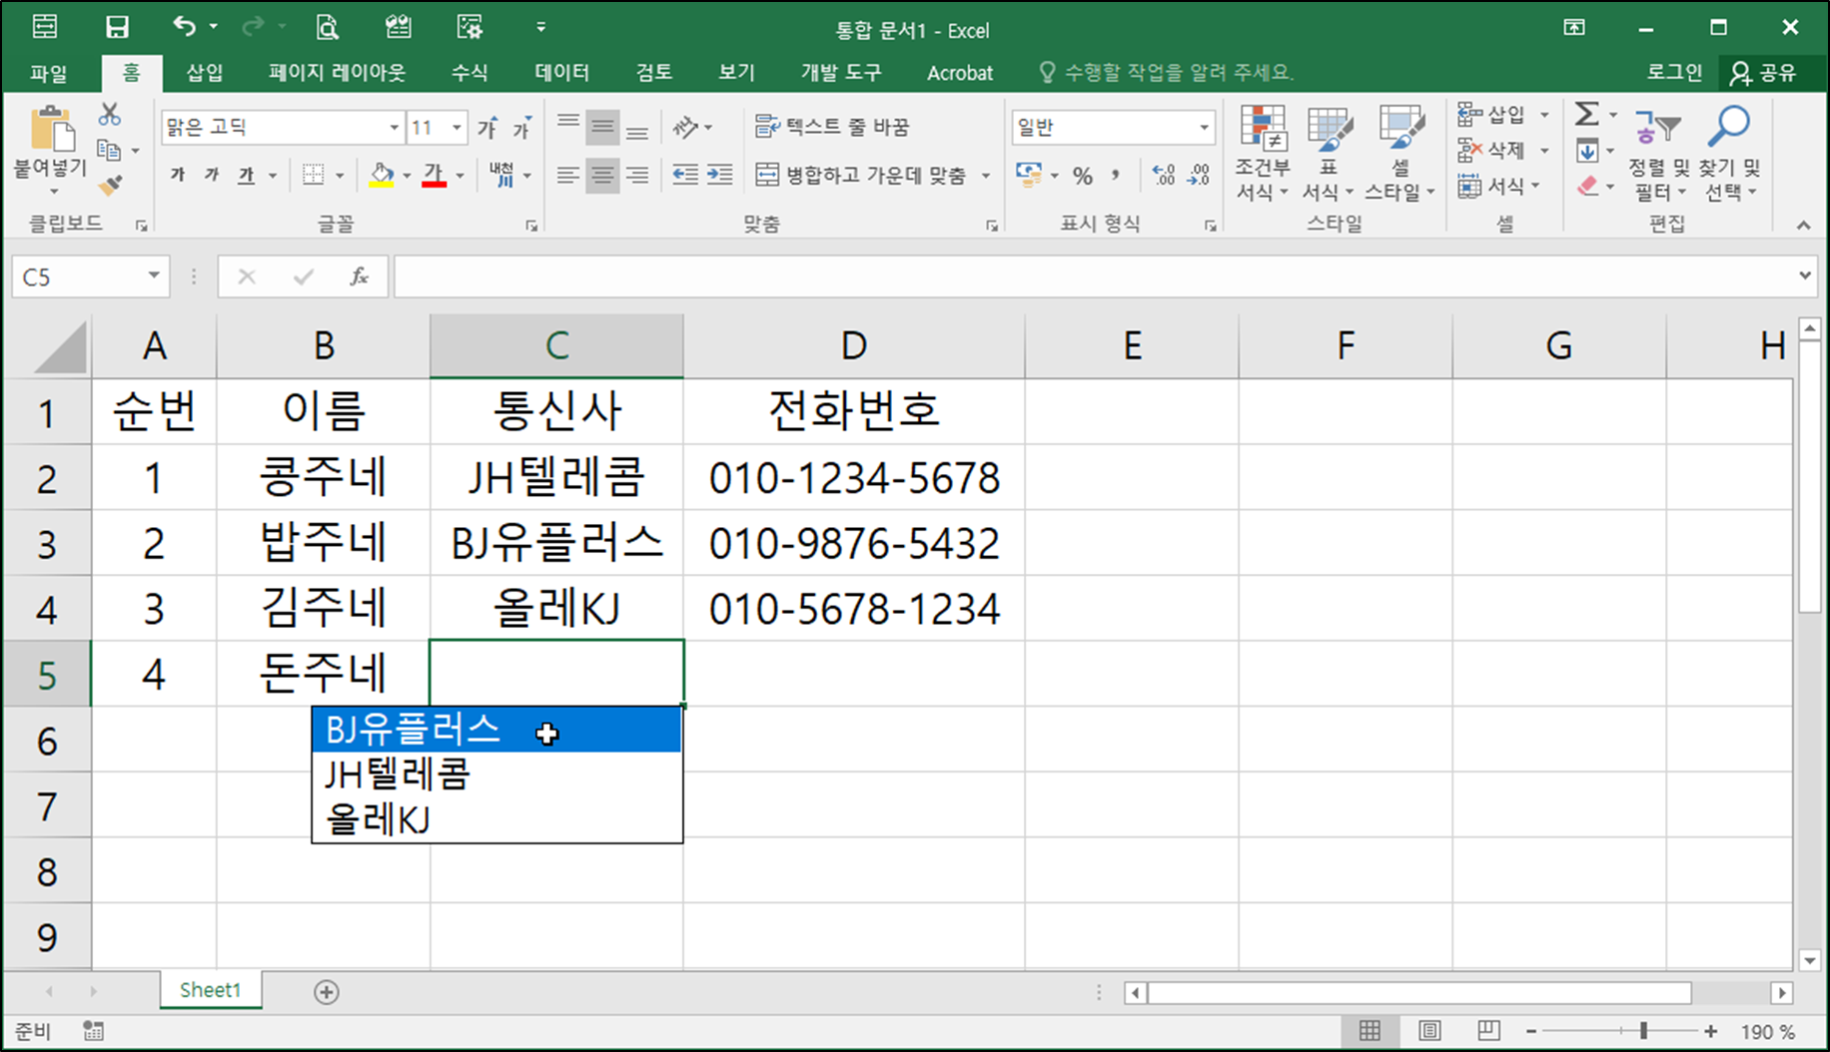The height and width of the screenshot is (1052, 1830).
Task: Toggle center horizontal alignment
Action: pyautogui.click(x=602, y=176)
